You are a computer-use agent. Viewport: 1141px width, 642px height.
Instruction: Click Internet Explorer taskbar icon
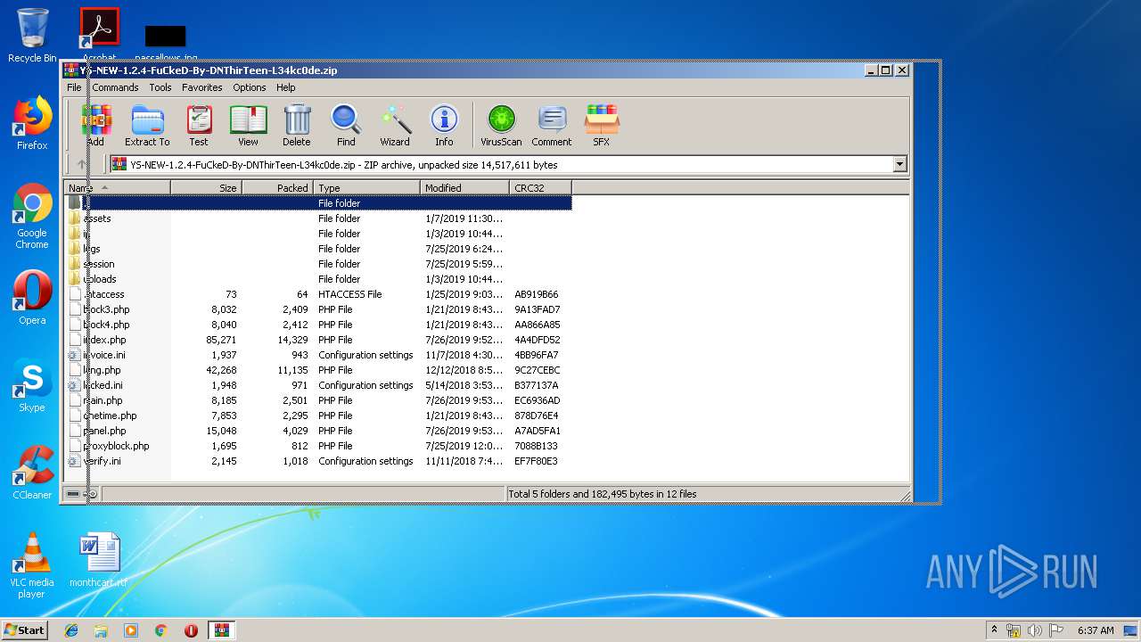click(x=71, y=630)
